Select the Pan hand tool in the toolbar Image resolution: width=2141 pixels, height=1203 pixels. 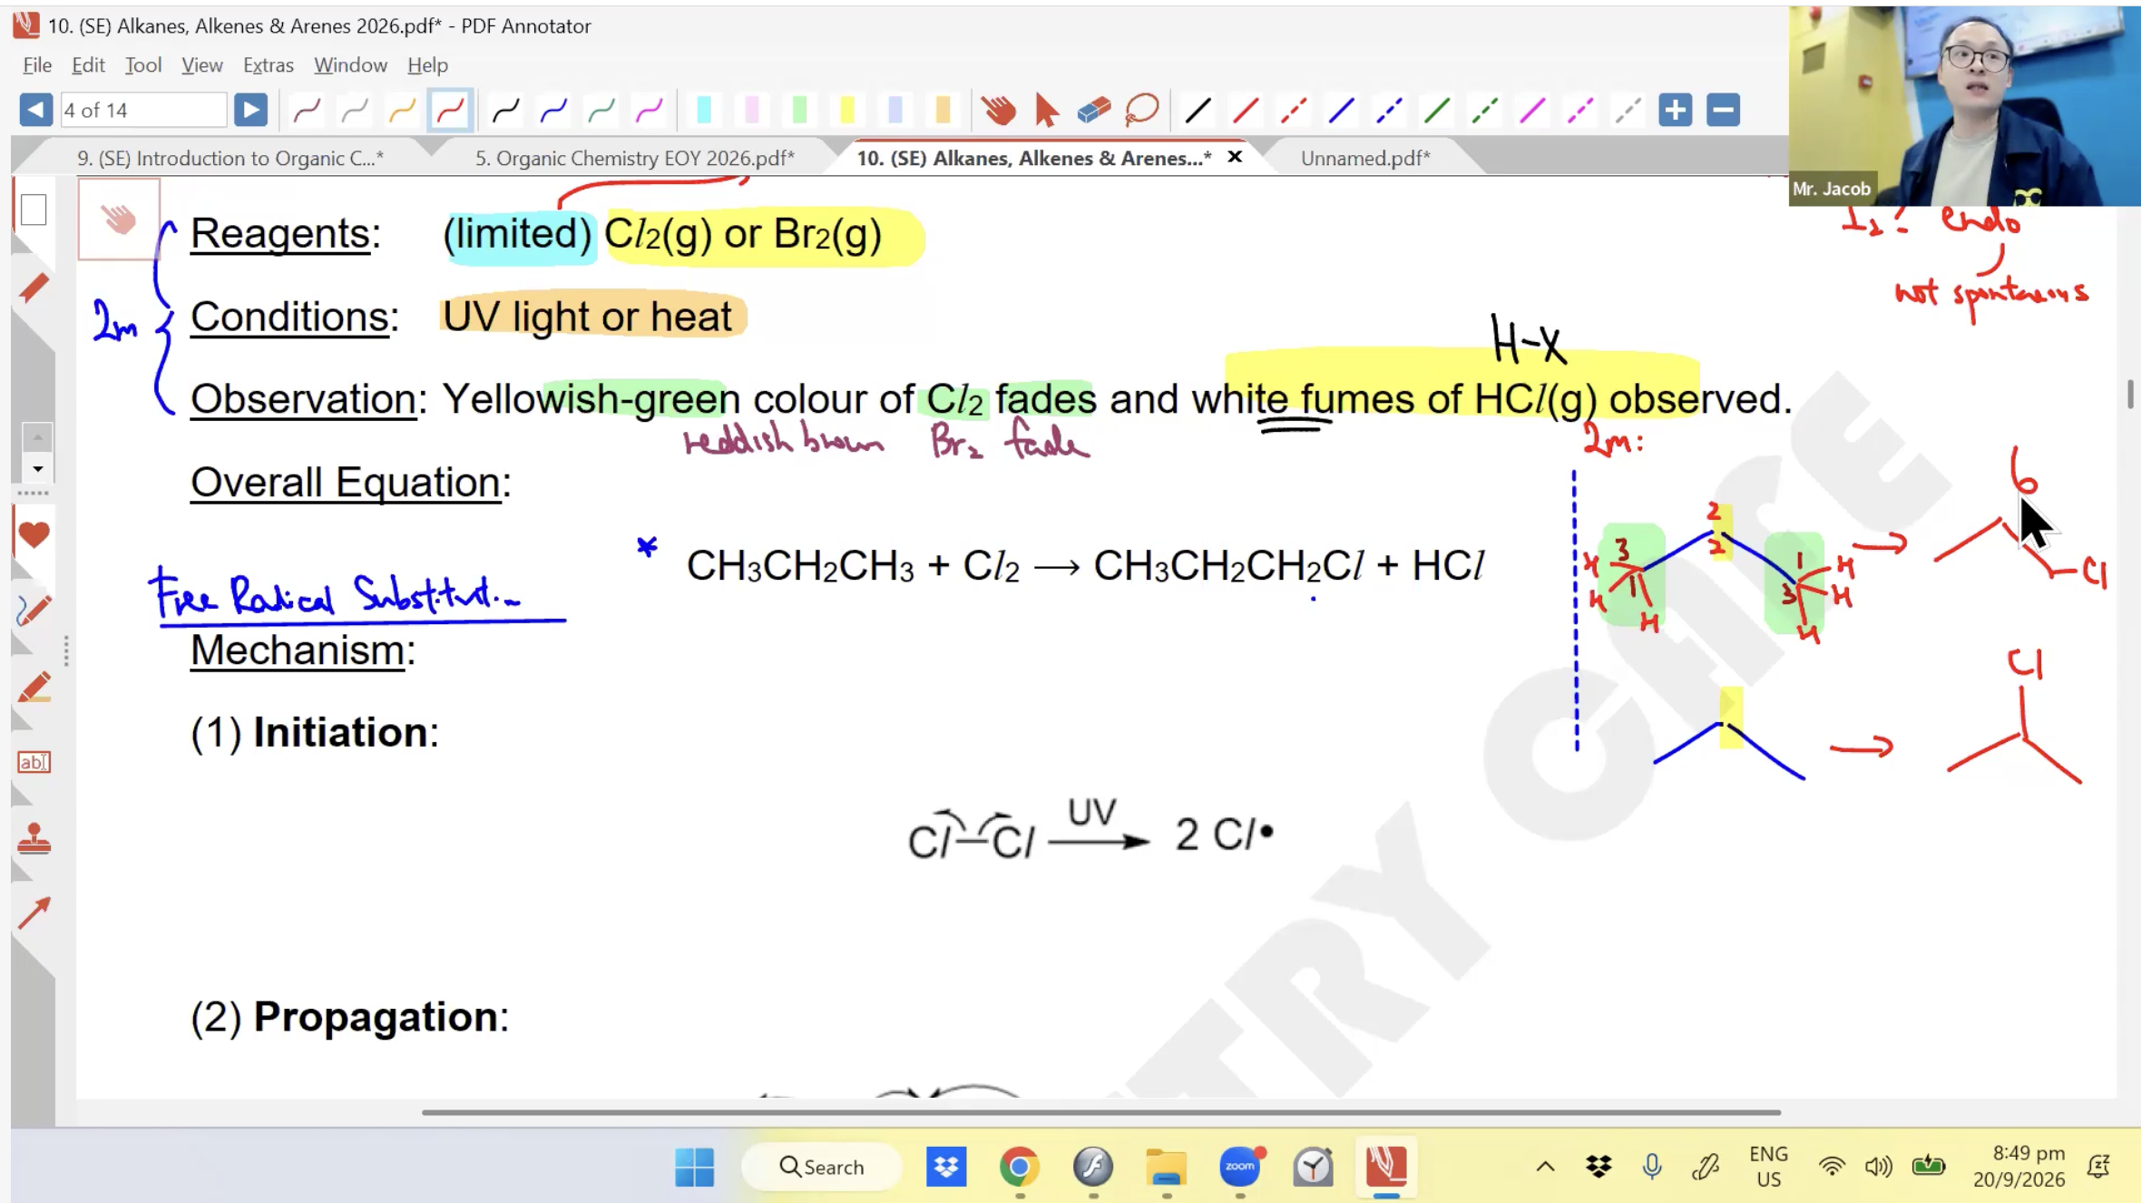coord(999,111)
